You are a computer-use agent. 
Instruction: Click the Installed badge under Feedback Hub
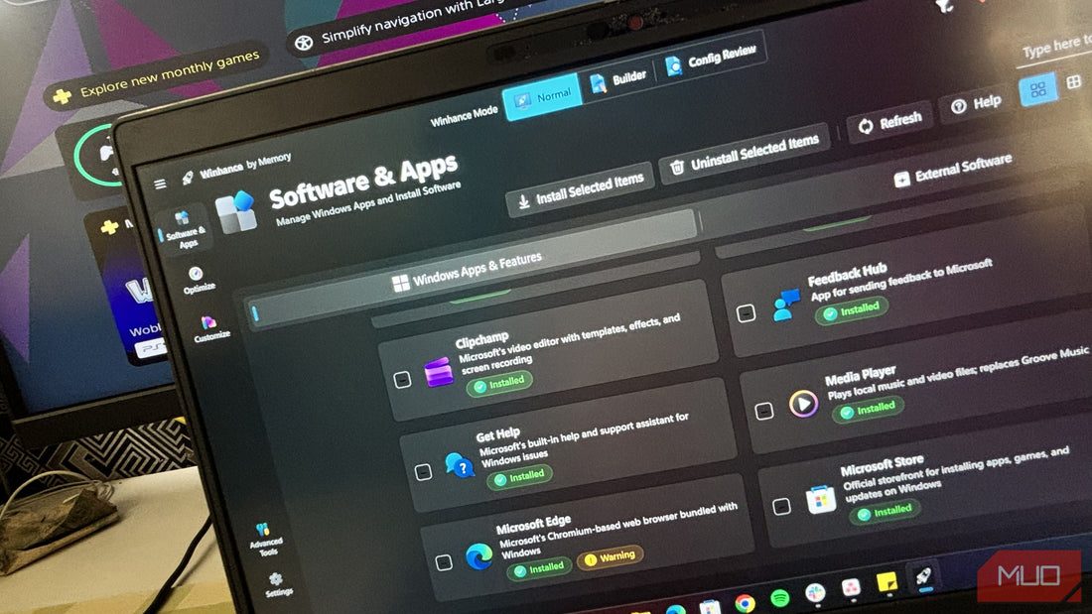(852, 309)
